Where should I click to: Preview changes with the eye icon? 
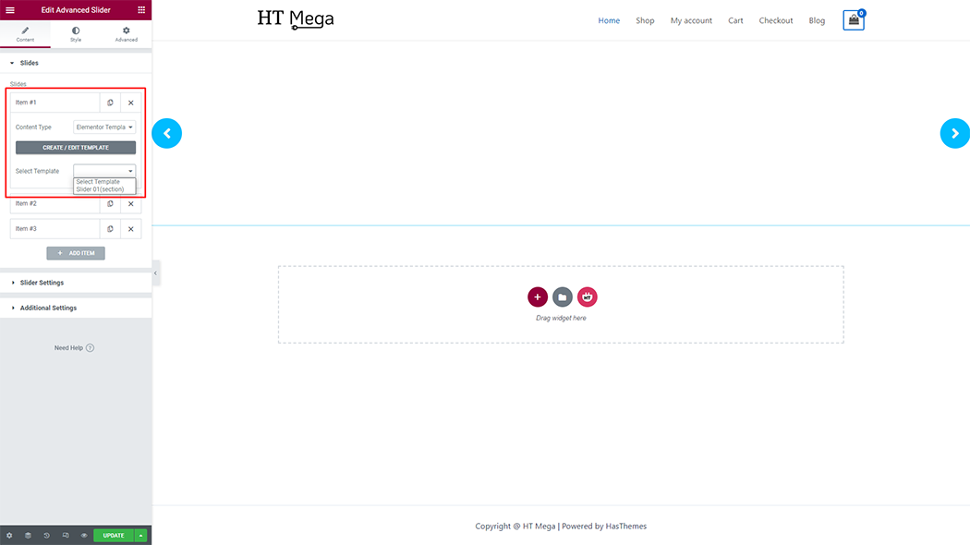tap(84, 536)
